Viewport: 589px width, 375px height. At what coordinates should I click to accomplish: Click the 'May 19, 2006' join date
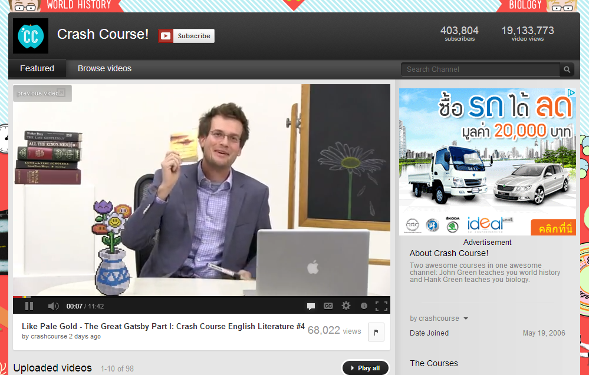click(544, 333)
